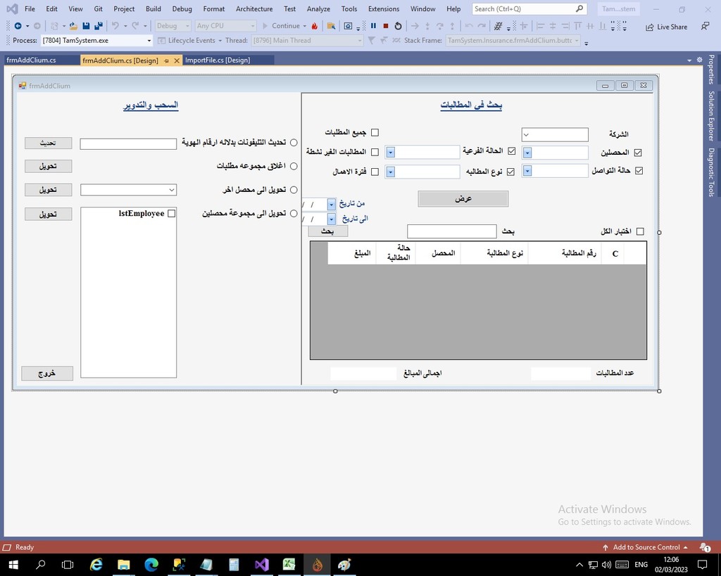Click the Align Lefts layout icon
The image size is (721, 576).
(540, 26)
